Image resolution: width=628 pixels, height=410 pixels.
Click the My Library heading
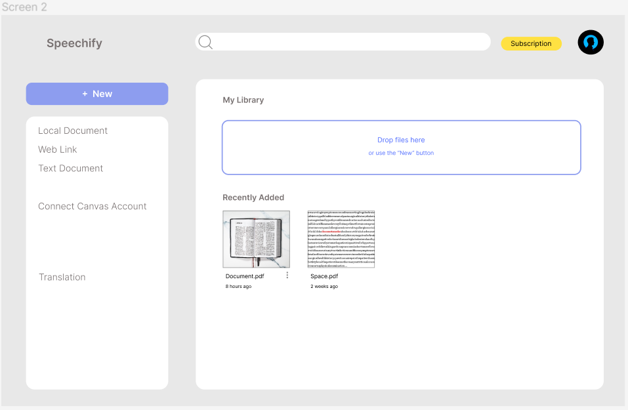click(243, 100)
